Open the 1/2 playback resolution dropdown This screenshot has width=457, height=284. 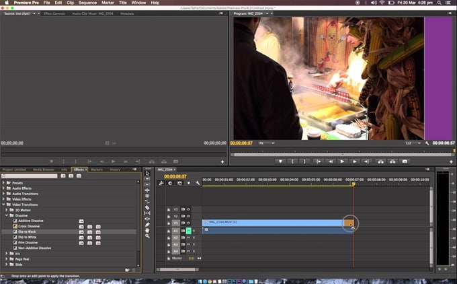413,143
